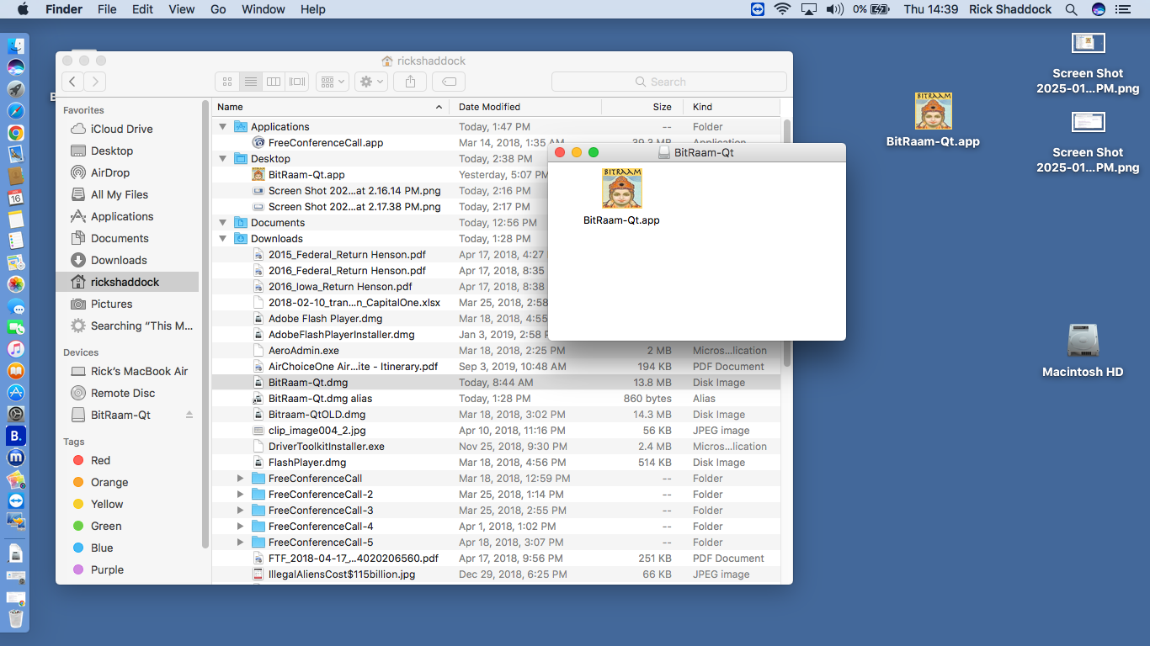Switch to column view in toolbar
The width and height of the screenshot is (1150, 646).
[274, 82]
